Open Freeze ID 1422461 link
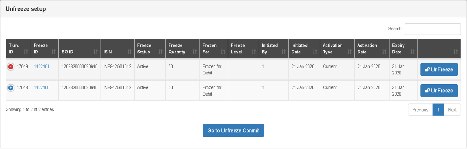 (42, 67)
